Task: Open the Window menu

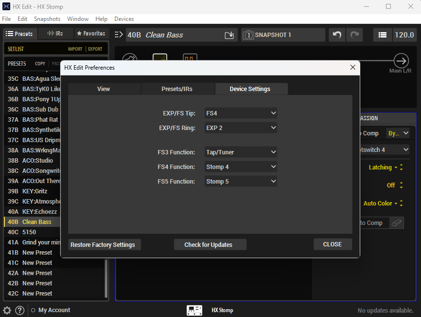Action: (x=78, y=19)
